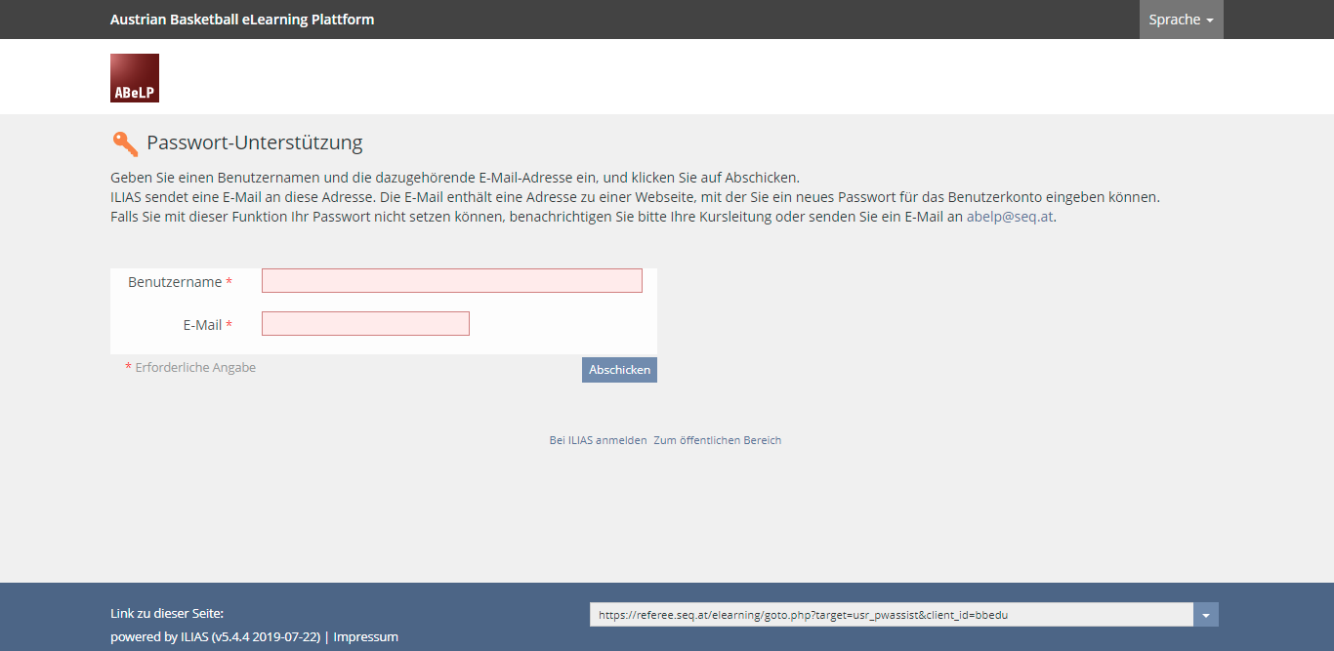The width and height of the screenshot is (1334, 651).
Task: Click the powered by ILIAS footer text
Action: tap(215, 636)
